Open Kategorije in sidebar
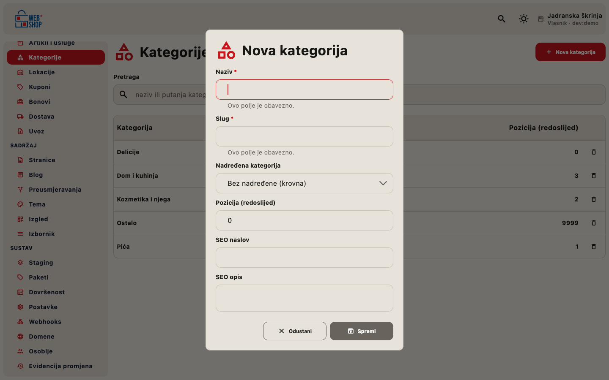Image resolution: width=609 pixels, height=380 pixels. click(x=56, y=57)
